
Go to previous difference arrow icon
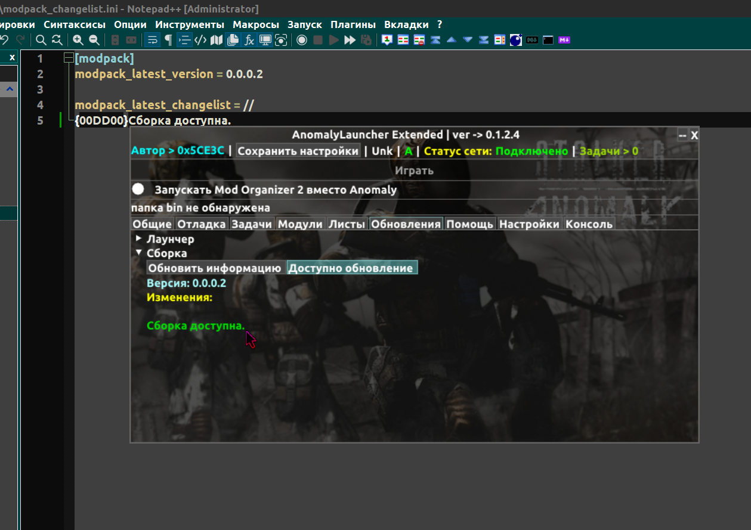click(x=452, y=40)
